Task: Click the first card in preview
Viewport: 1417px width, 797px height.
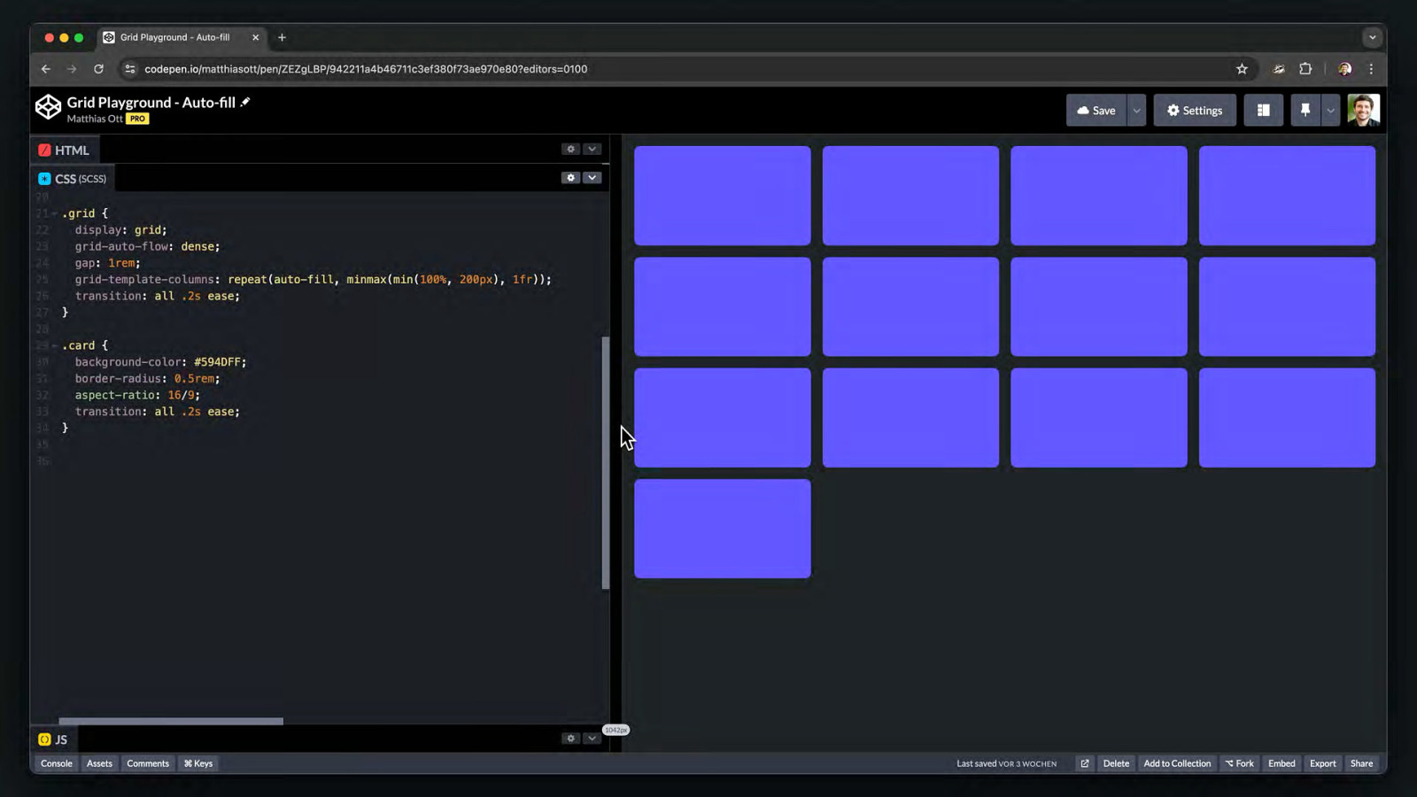Action: (722, 196)
